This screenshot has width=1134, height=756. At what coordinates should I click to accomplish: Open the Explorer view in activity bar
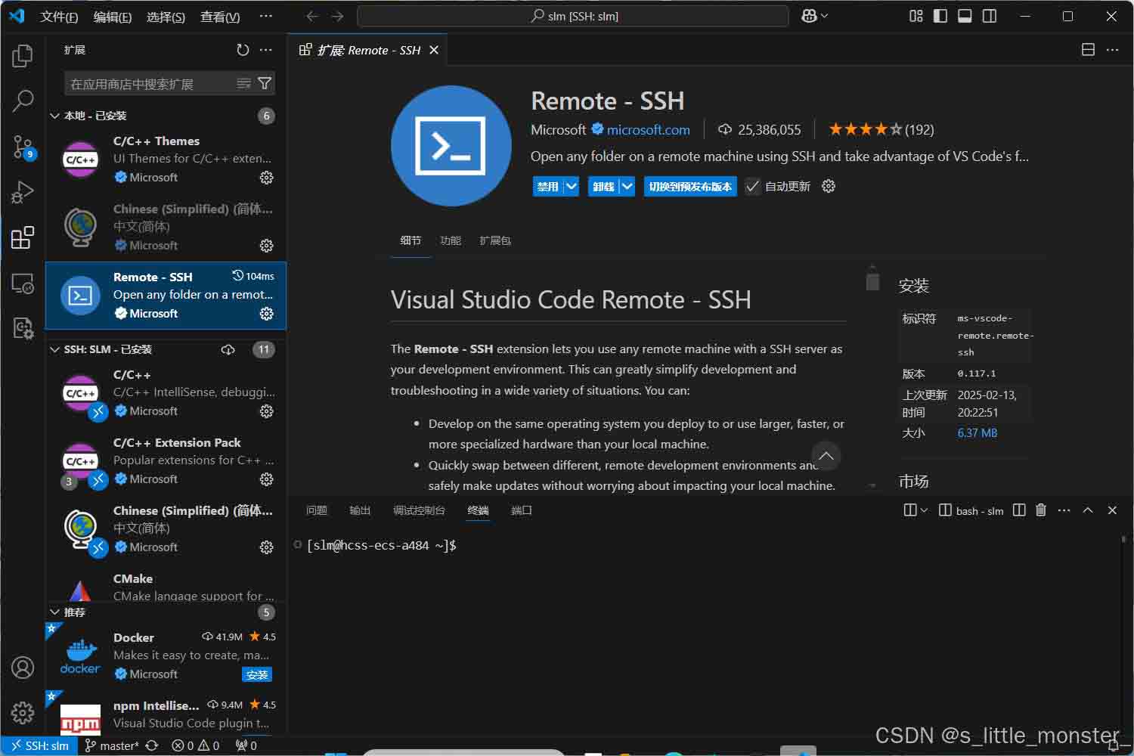click(23, 56)
